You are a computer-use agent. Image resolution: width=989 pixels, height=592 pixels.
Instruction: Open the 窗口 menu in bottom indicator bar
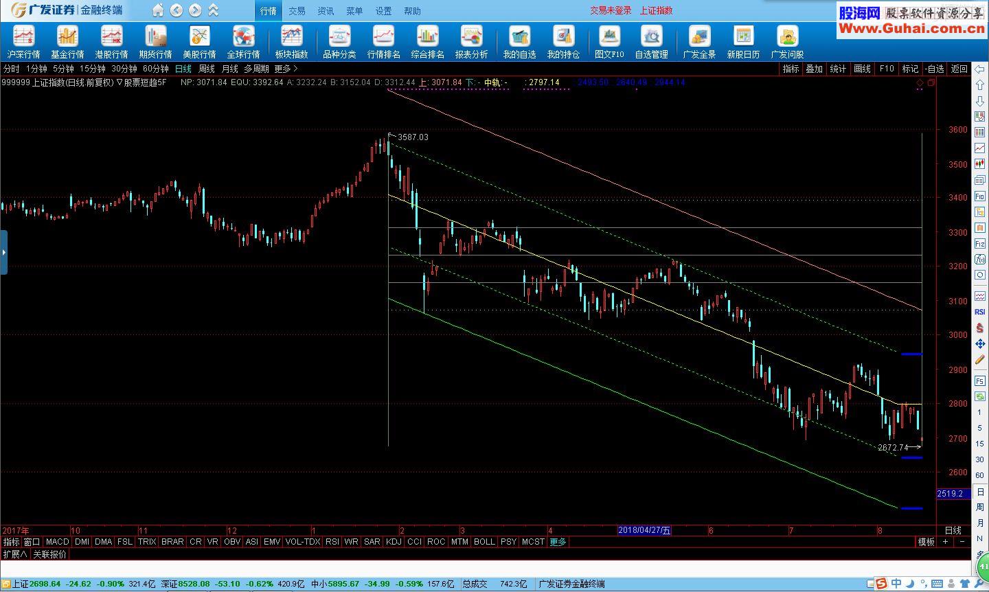[x=32, y=542]
